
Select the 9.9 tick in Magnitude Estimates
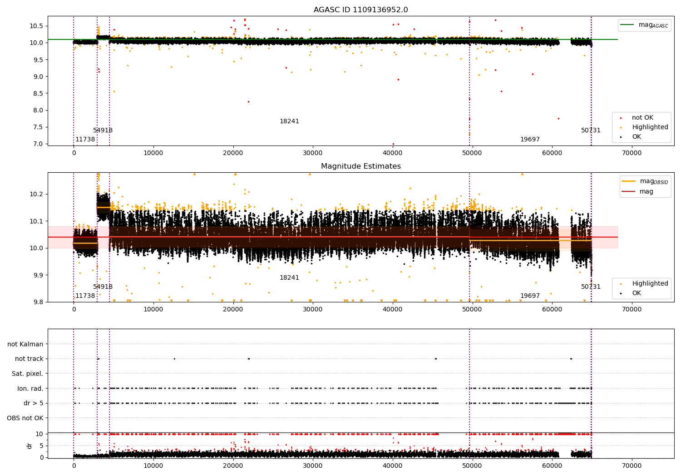(x=39, y=275)
